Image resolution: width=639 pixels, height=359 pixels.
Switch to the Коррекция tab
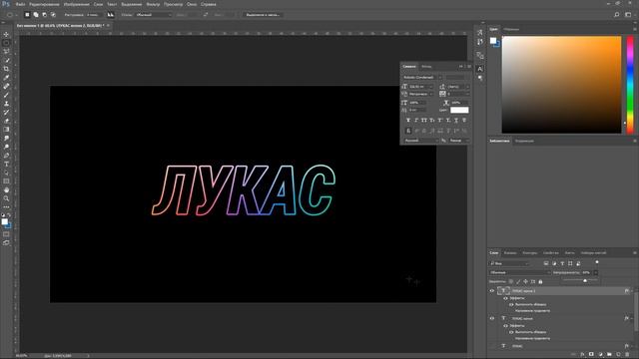click(x=524, y=142)
